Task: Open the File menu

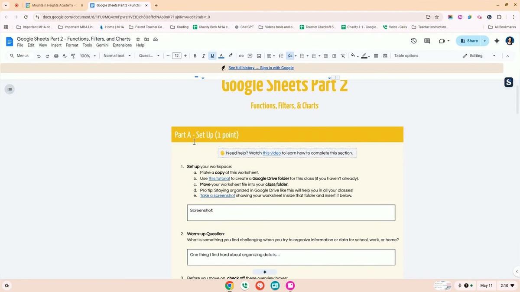Action: tap(20, 45)
